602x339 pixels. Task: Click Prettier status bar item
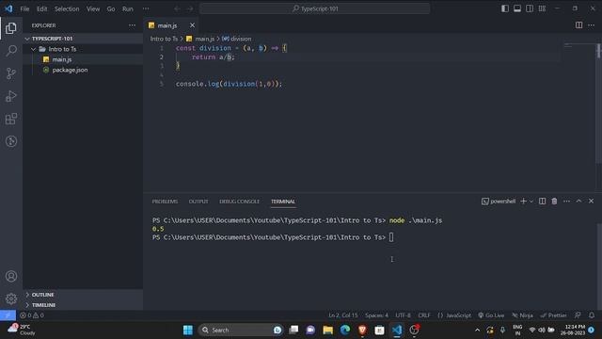(x=553, y=315)
